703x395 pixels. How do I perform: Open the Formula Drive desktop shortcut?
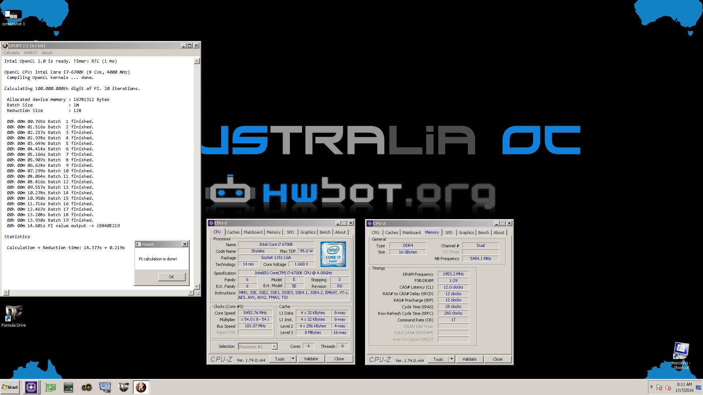click(x=14, y=316)
